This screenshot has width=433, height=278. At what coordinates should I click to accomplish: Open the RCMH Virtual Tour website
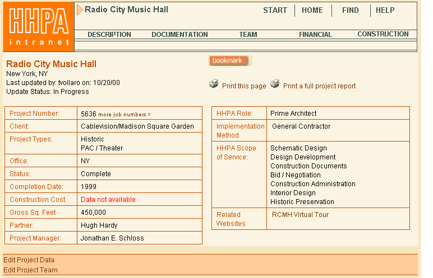(300, 215)
